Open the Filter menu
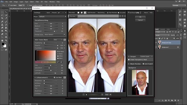187x105 pixels. [37, 2]
